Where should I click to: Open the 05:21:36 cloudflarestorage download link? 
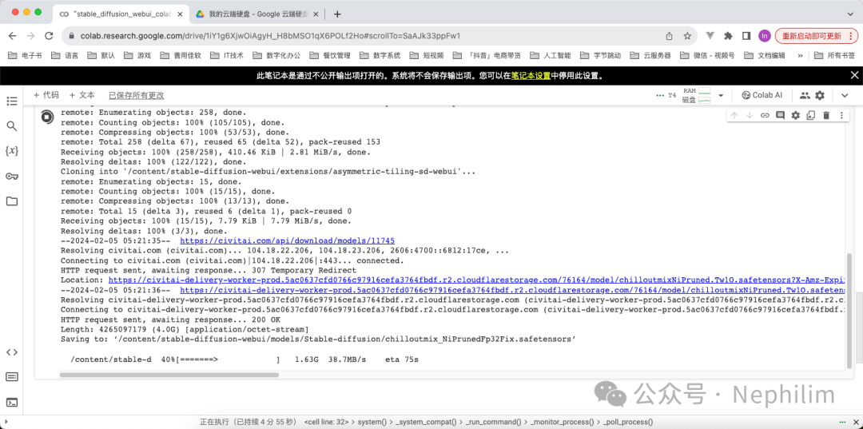point(512,291)
